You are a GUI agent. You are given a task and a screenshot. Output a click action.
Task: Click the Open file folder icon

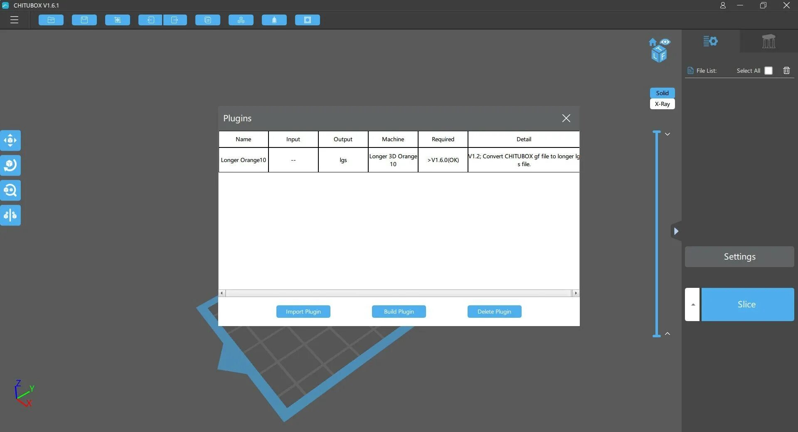(51, 20)
